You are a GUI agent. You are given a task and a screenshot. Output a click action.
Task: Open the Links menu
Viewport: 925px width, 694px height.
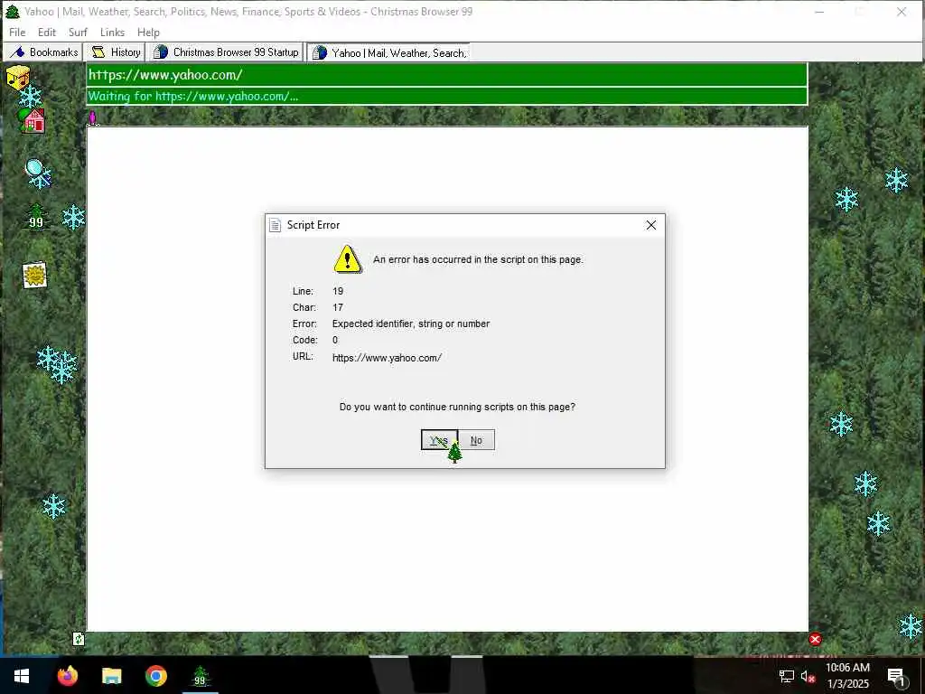[112, 33]
